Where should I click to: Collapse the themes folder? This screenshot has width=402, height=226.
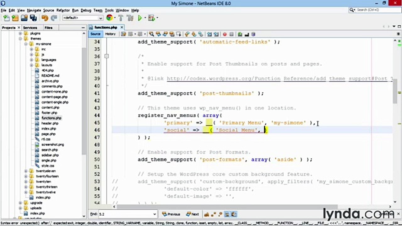click(x=20, y=39)
